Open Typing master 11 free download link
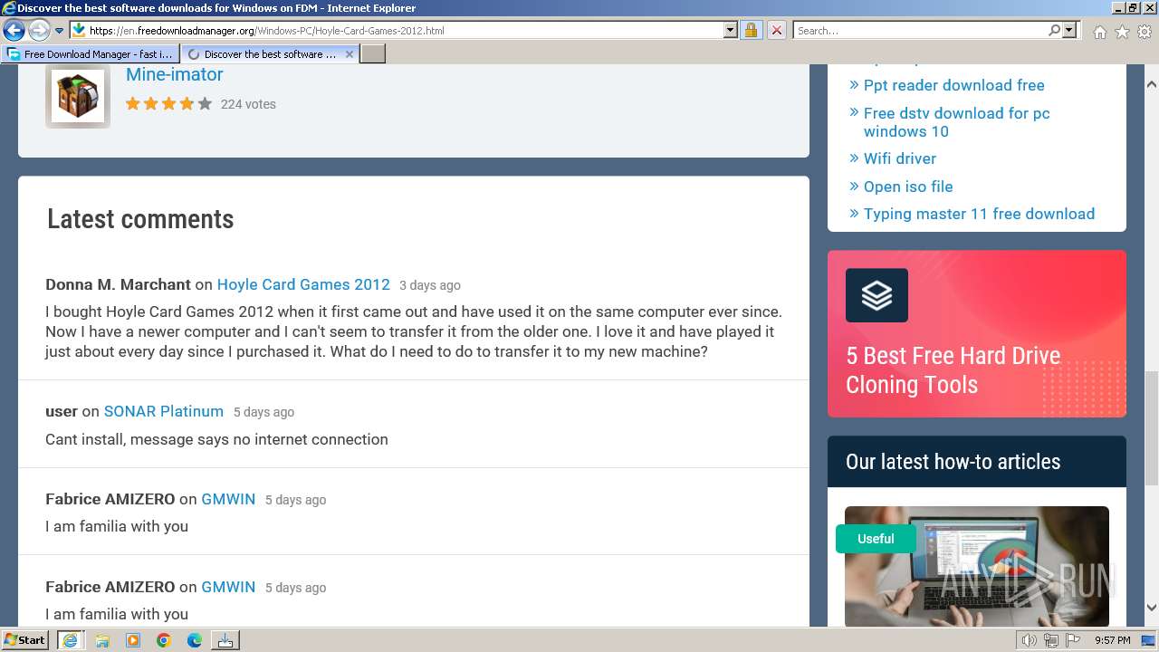This screenshot has width=1159, height=652. click(x=979, y=214)
